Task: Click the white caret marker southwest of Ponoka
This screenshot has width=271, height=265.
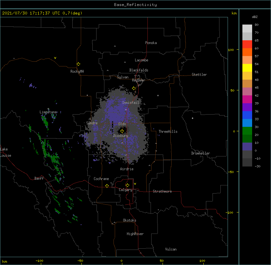Action: click(x=115, y=46)
